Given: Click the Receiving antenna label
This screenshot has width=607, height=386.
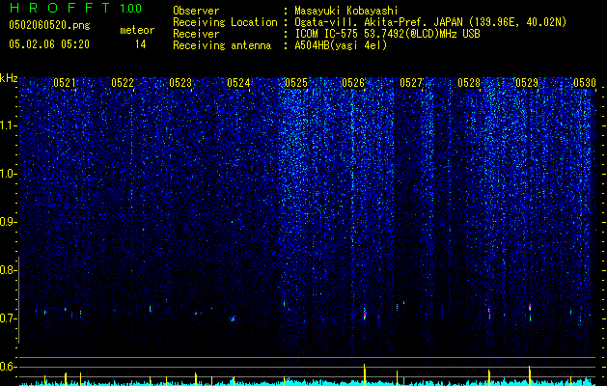Looking at the screenshot, I should click(x=222, y=45).
